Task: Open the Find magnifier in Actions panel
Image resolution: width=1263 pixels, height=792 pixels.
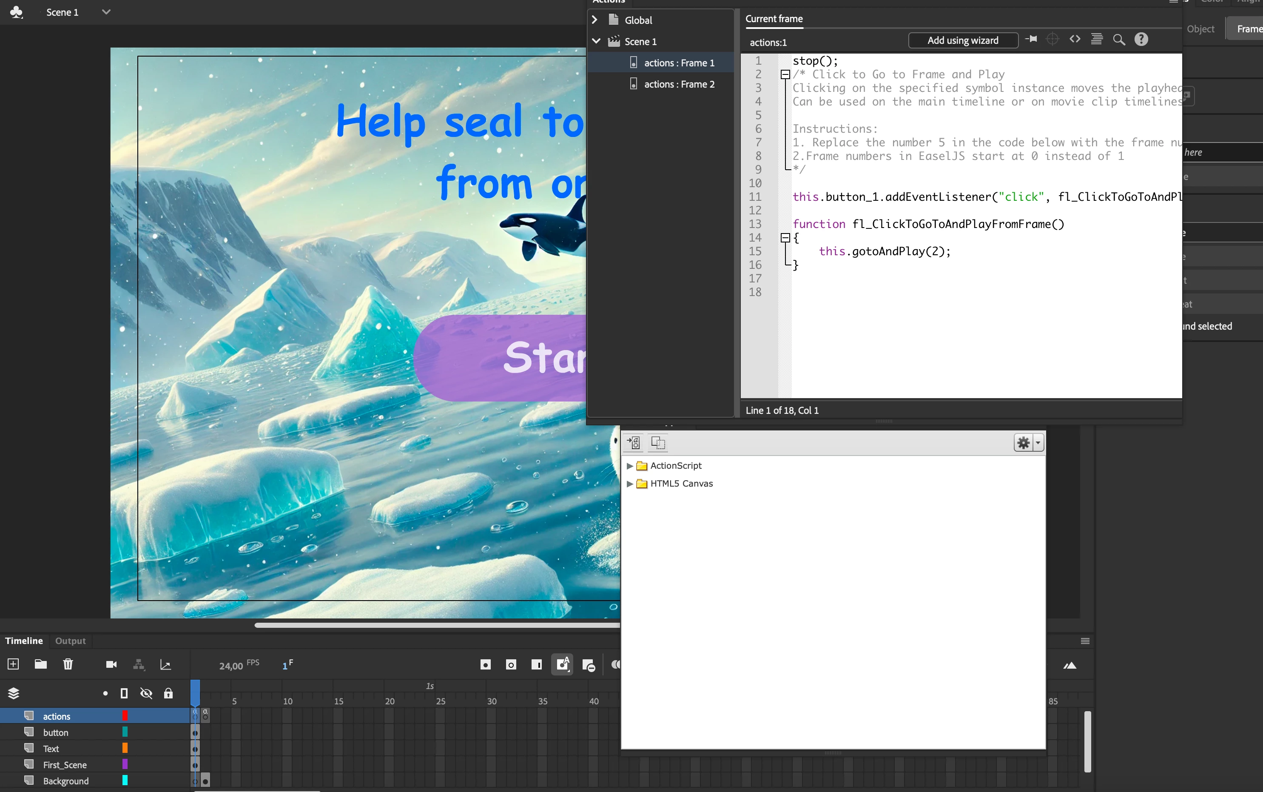Action: coord(1118,40)
